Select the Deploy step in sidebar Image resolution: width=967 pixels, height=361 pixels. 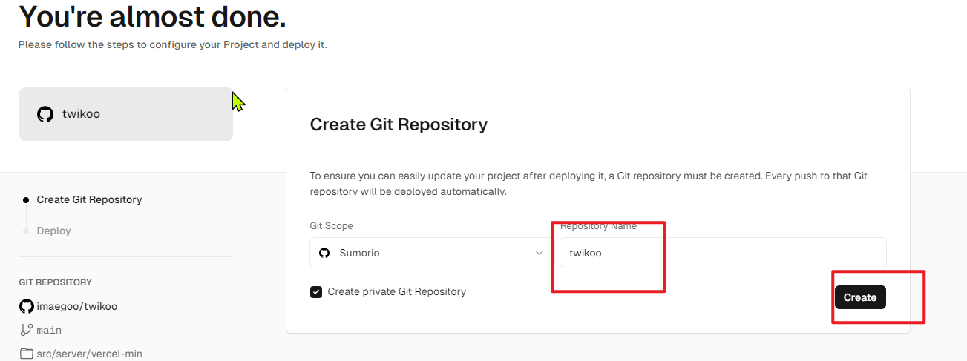54,231
